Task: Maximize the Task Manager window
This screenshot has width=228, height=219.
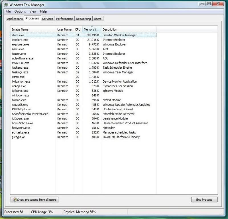Action: click(209, 4)
